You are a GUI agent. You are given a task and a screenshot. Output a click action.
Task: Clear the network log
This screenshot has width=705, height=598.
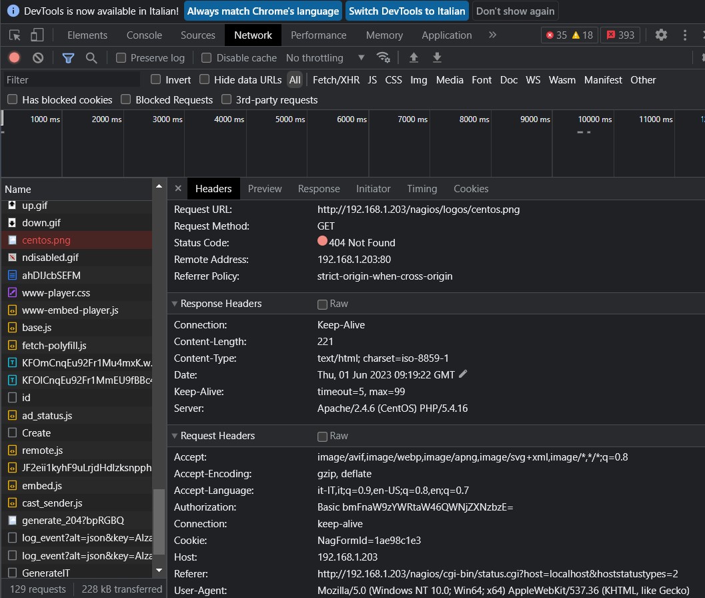pyautogui.click(x=38, y=58)
